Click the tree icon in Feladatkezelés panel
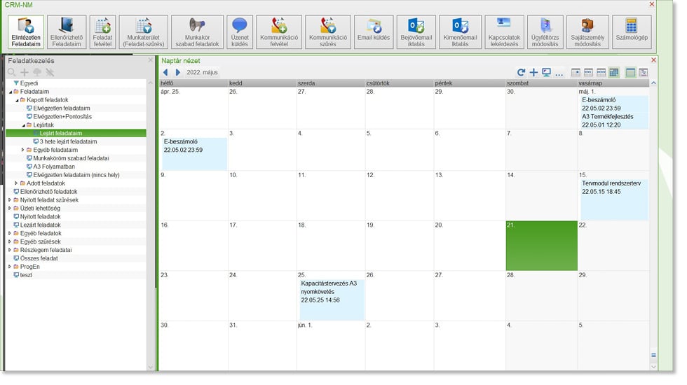This screenshot has height=385, width=687. 37,72
